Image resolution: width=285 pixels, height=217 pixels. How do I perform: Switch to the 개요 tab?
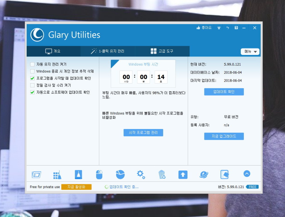click(54, 51)
